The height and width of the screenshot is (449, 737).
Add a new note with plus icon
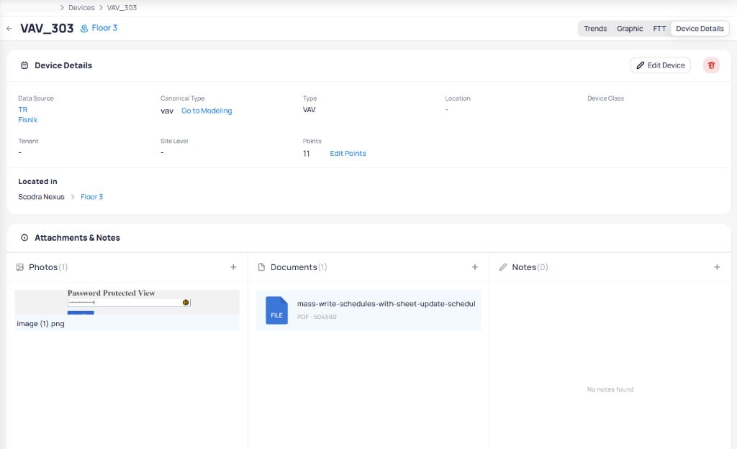[717, 267]
